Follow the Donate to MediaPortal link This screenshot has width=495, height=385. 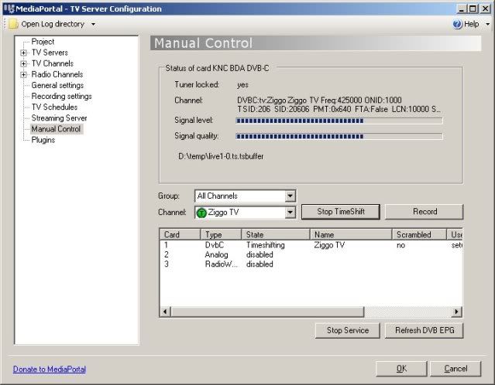[x=50, y=370]
